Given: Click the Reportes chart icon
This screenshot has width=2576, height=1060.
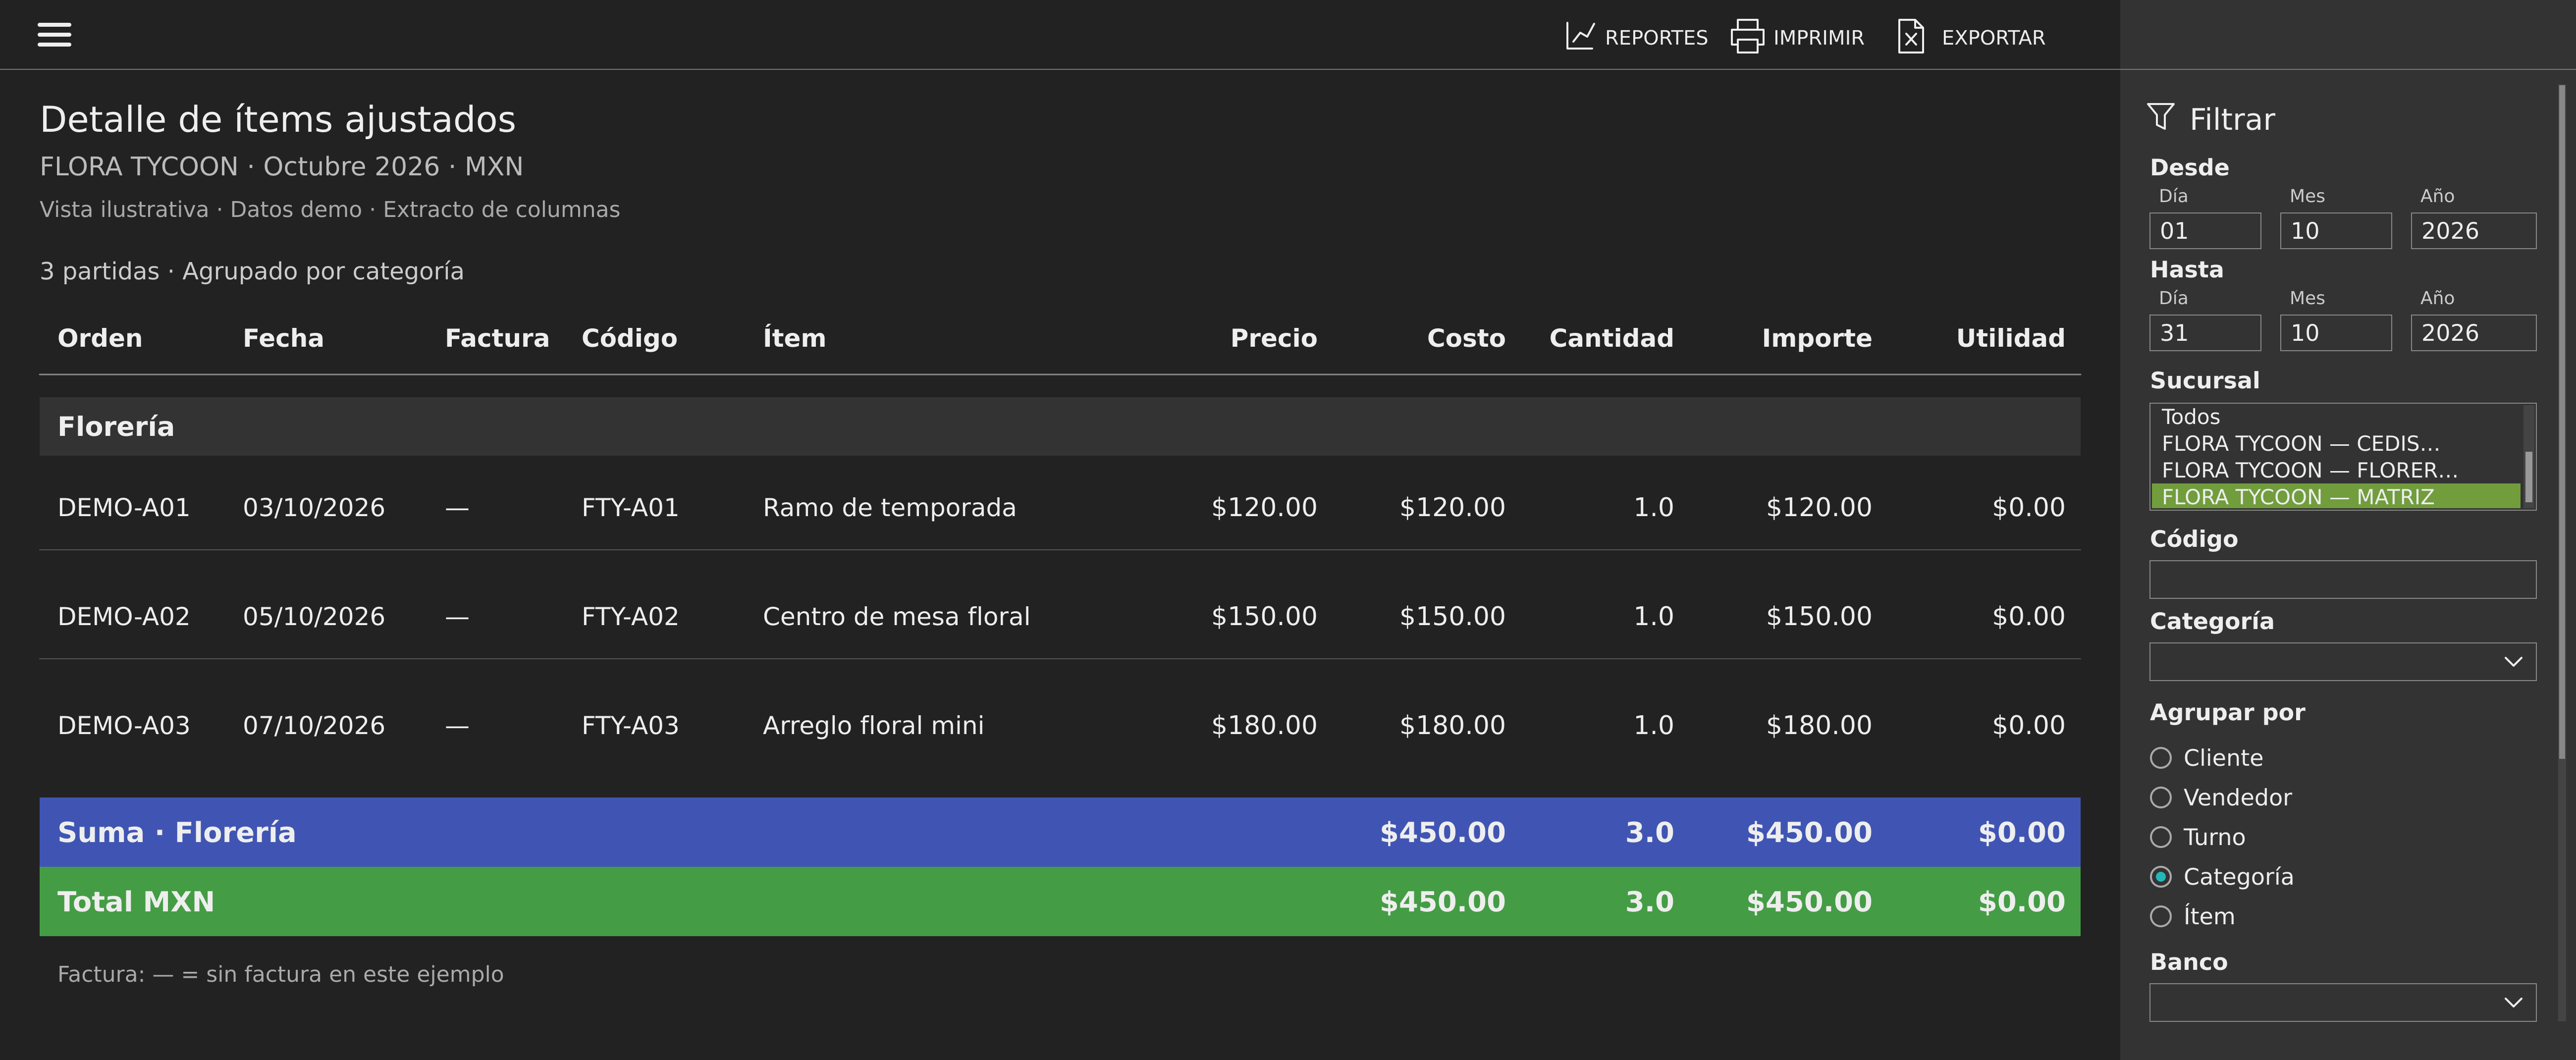Looking at the screenshot, I should coord(1579,36).
